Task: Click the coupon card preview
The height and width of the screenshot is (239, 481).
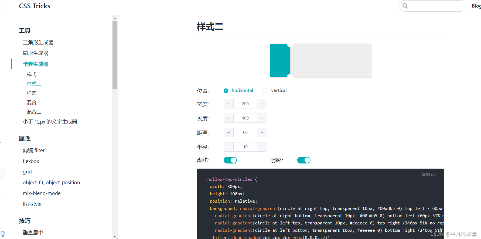Action: [320, 60]
